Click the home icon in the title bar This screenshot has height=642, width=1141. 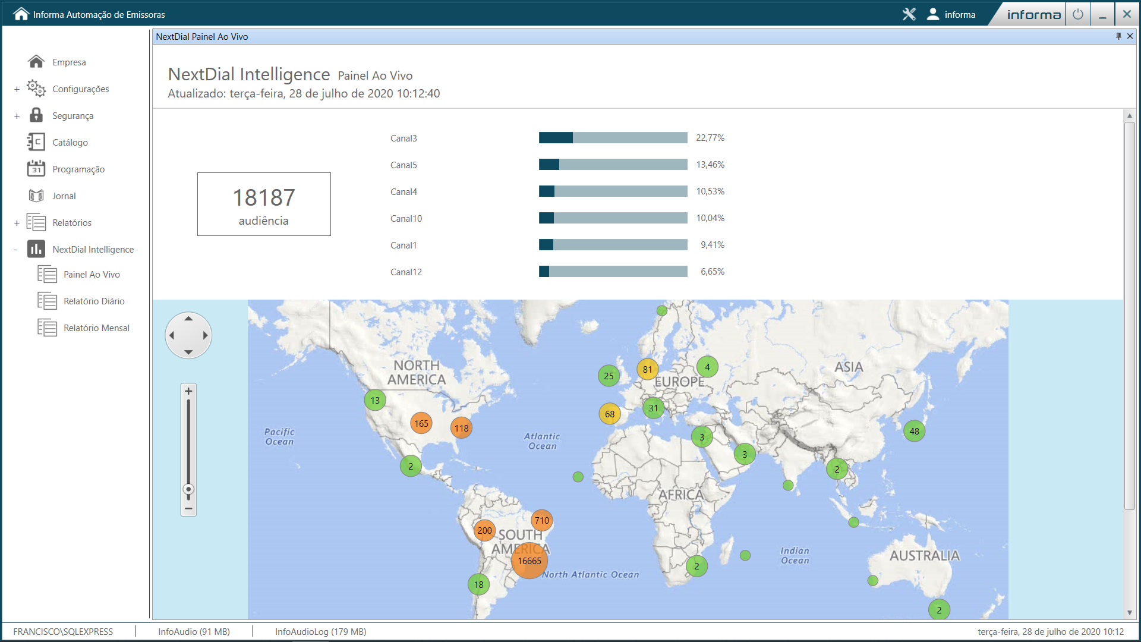[21, 14]
